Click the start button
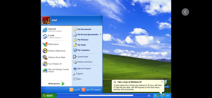This screenshot has width=212, height=98. [49, 95]
